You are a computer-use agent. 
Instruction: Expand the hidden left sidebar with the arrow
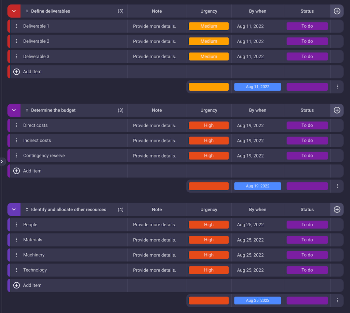click(x=2, y=161)
